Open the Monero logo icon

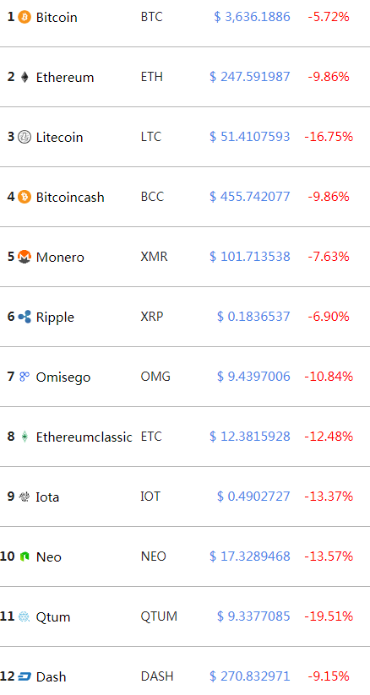coord(24,257)
